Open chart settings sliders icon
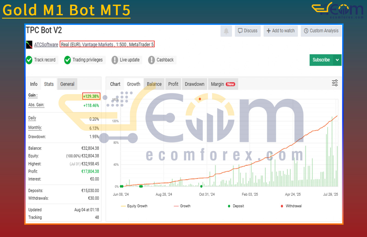The width and height of the screenshot is (367, 237). coord(335,83)
